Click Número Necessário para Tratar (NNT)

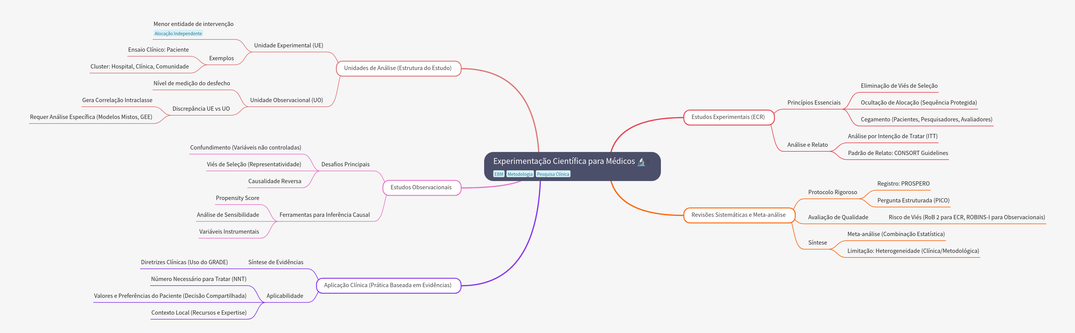198,279
